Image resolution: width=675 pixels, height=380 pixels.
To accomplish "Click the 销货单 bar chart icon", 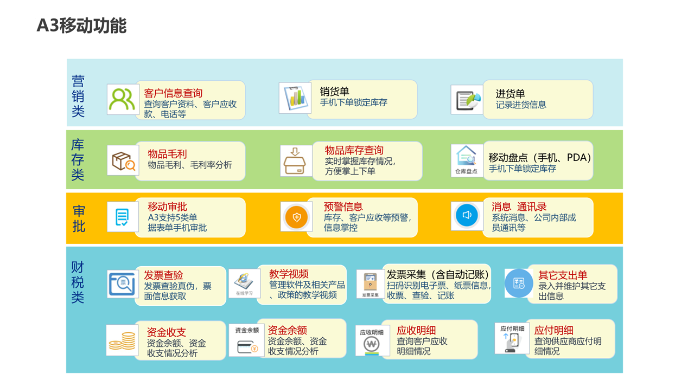I will [295, 98].
